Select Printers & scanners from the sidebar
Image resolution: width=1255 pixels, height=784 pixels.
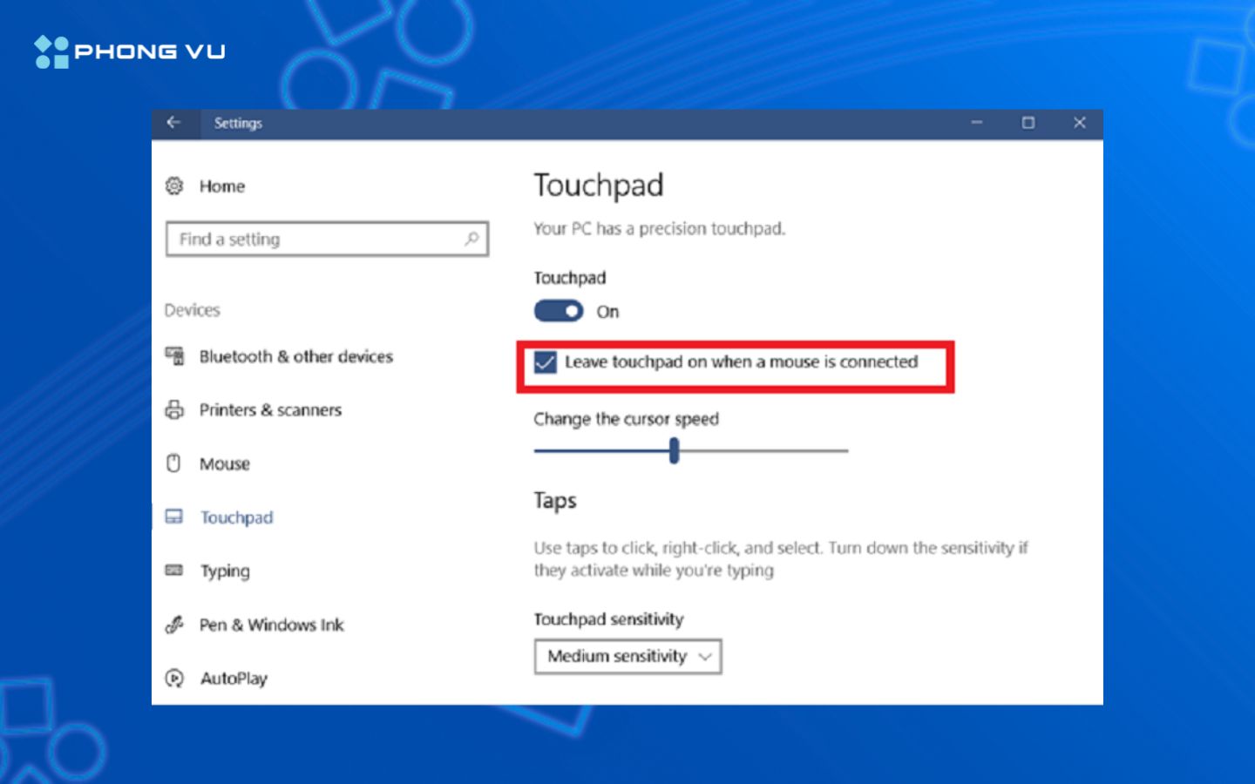point(270,409)
